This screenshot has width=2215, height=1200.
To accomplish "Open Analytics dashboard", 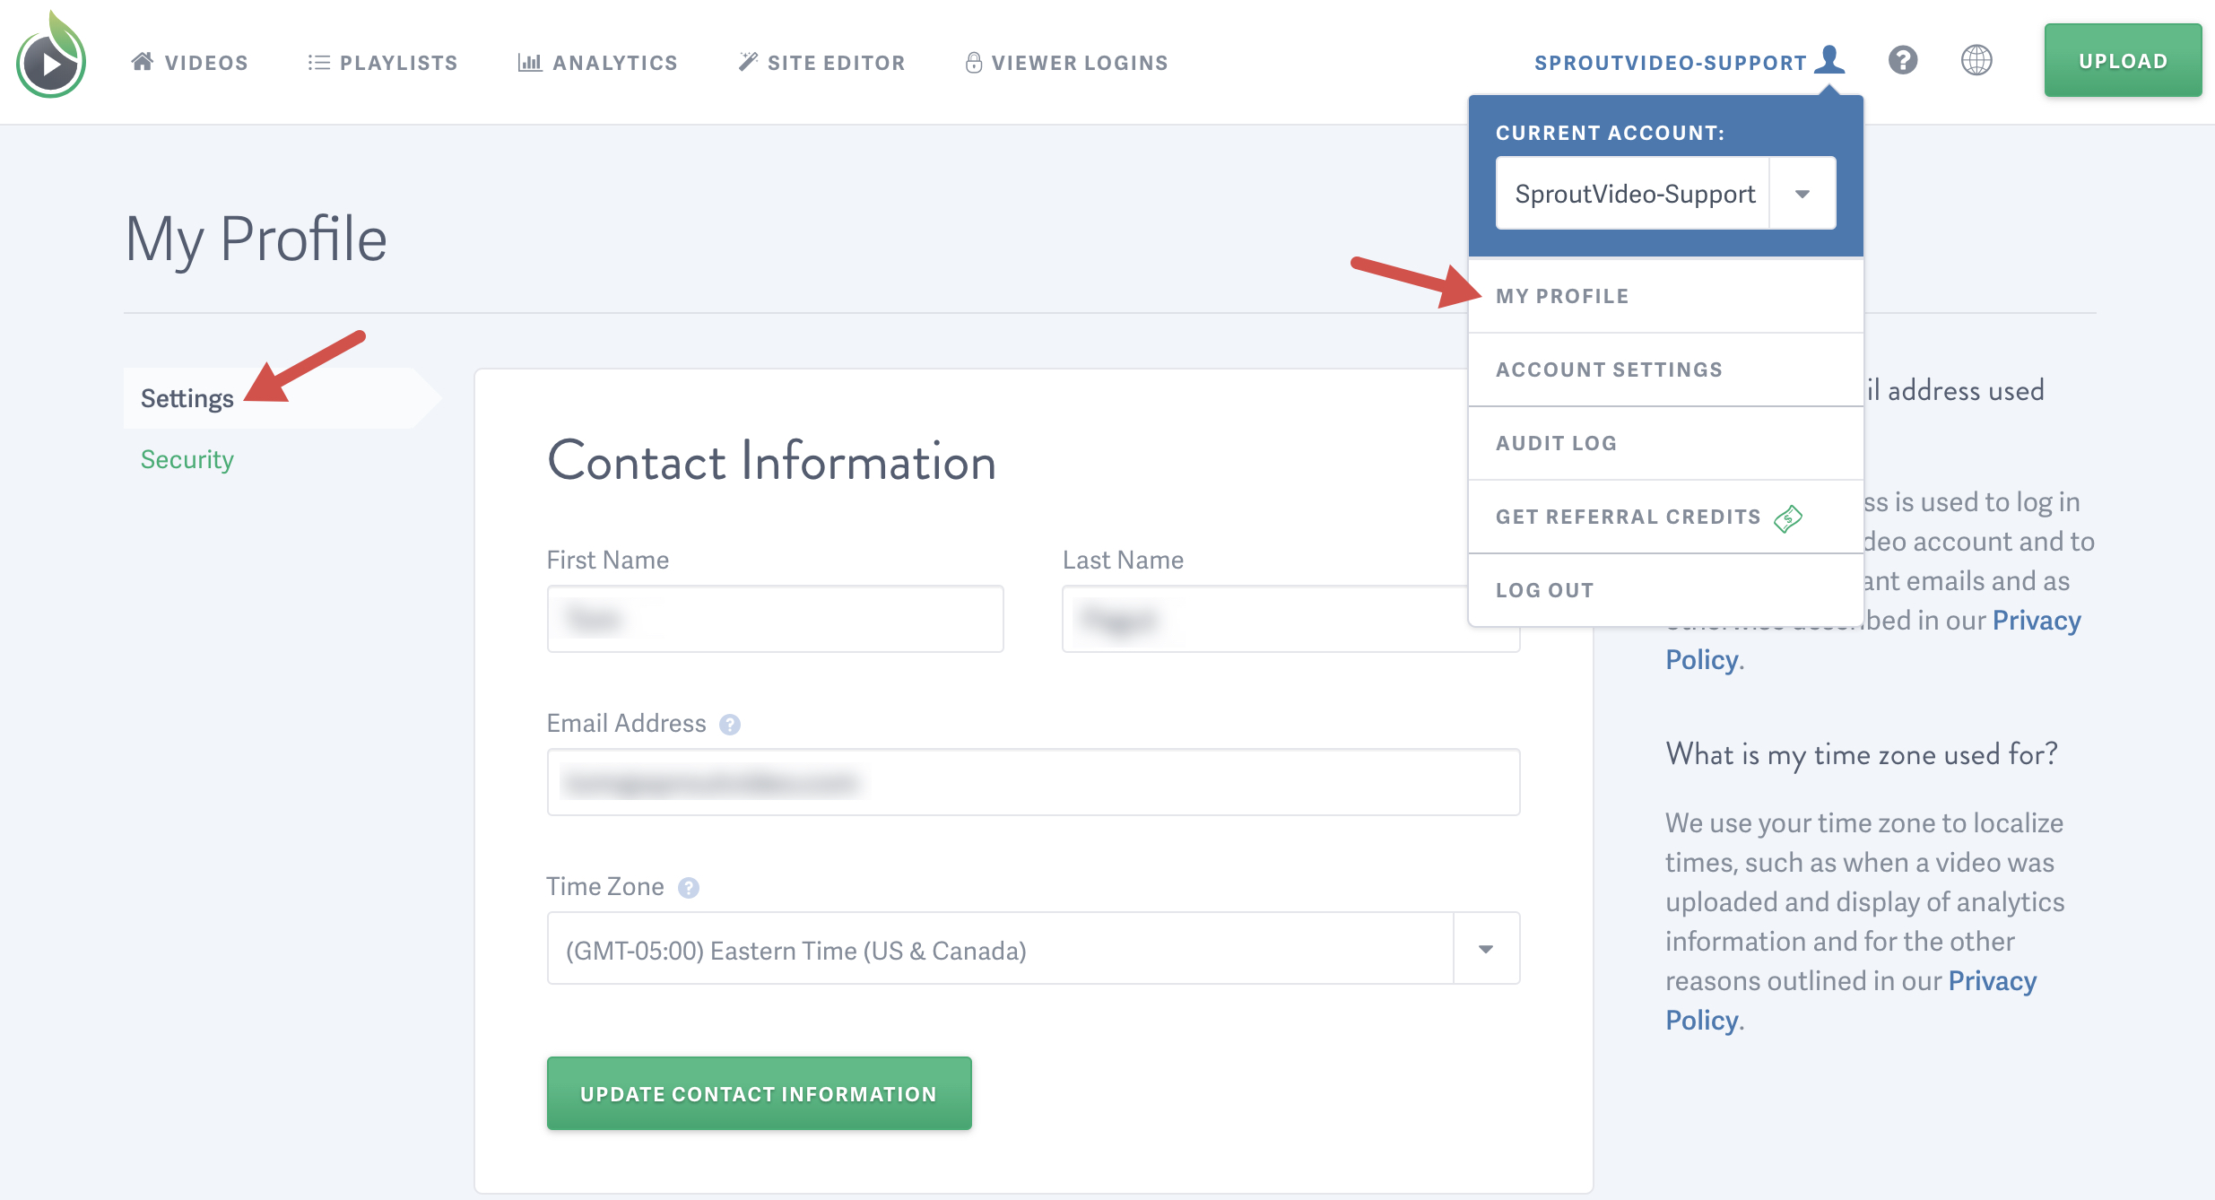I will 595,61.
